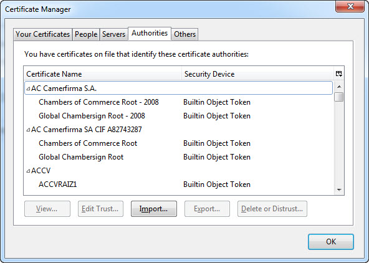This screenshot has height=263, width=369.
Task: Sort by Certificate Name column header
Action: pos(103,74)
